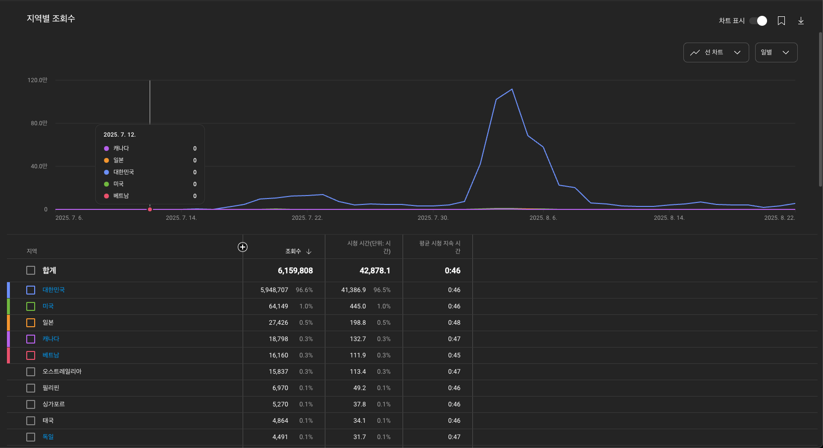Open the 대한민국 region link
Screen dimensions: 823x448
click(x=53, y=290)
